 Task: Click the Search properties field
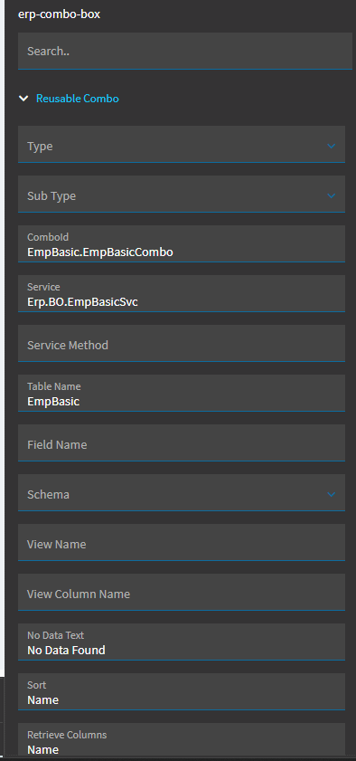click(x=185, y=51)
